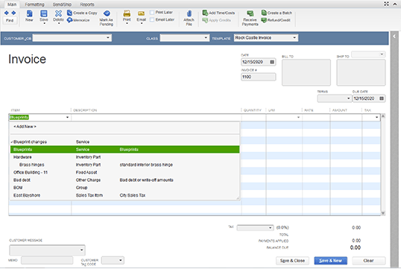Click the Delete invoice icon
Image resolution: width=401 pixels, height=269 pixels.
[58, 14]
